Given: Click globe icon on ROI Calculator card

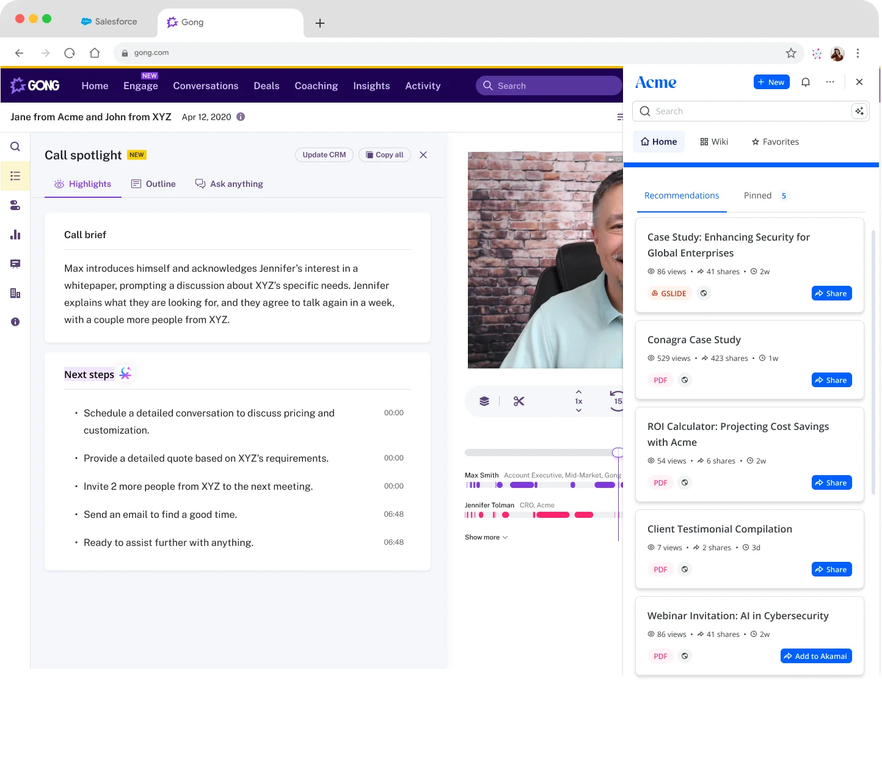Looking at the screenshot, I should pyautogui.click(x=685, y=482).
